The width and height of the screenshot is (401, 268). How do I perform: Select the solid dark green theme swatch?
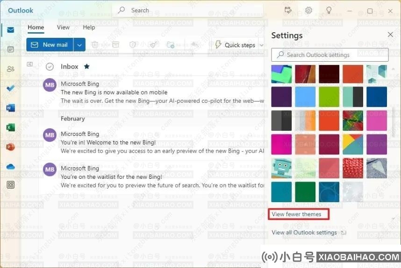click(x=305, y=192)
